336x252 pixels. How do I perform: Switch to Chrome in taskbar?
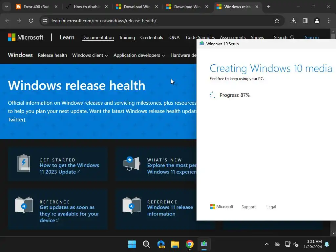[189, 244]
